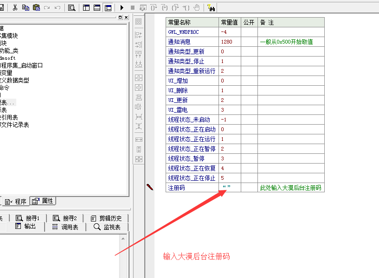Click the form preview icon atop vertical toolbar
The height and width of the screenshot is (278, 379).
[x=139, y=21]
